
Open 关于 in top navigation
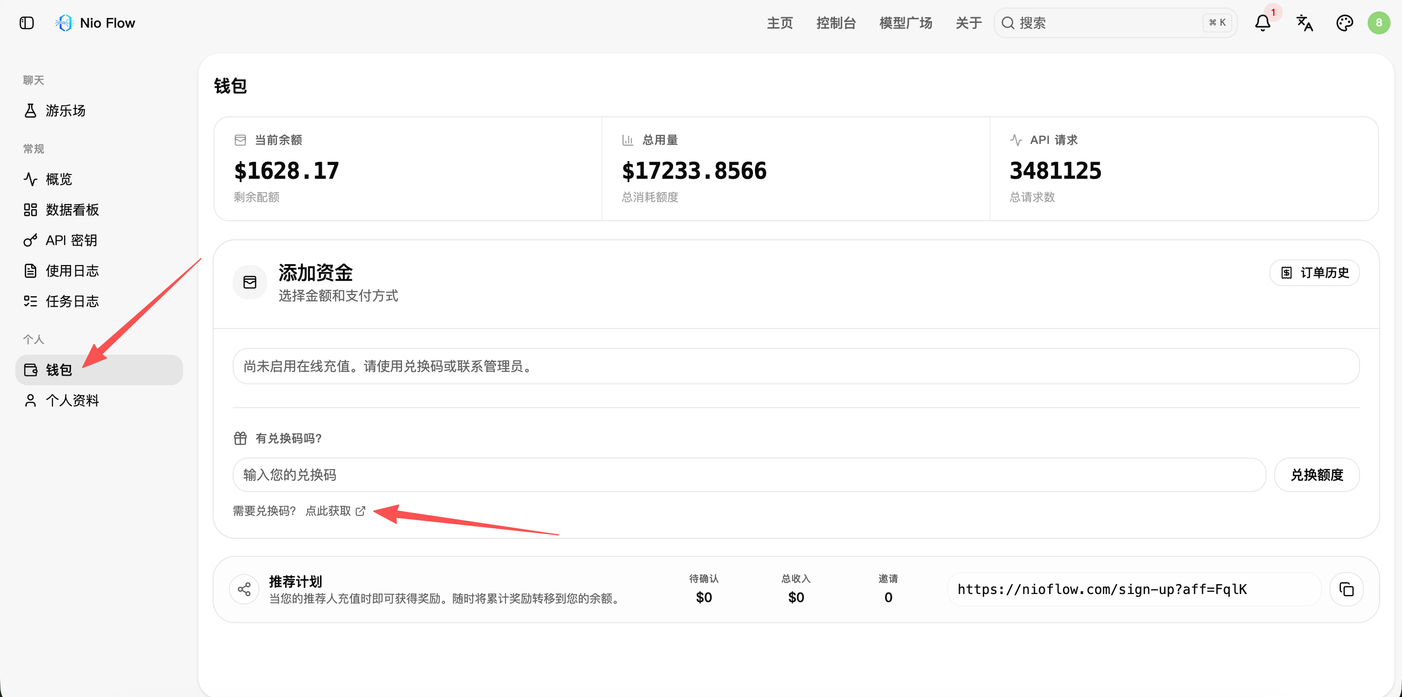[969, 23]
